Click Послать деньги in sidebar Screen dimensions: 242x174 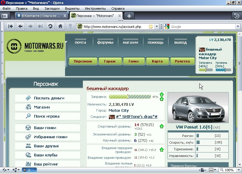tap(48, 98)
